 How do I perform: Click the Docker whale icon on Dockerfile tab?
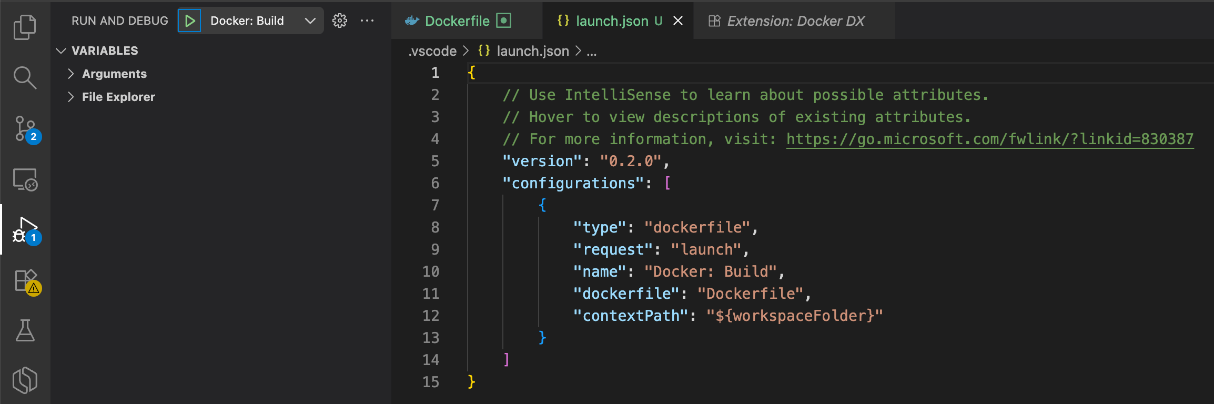[412, 21]
